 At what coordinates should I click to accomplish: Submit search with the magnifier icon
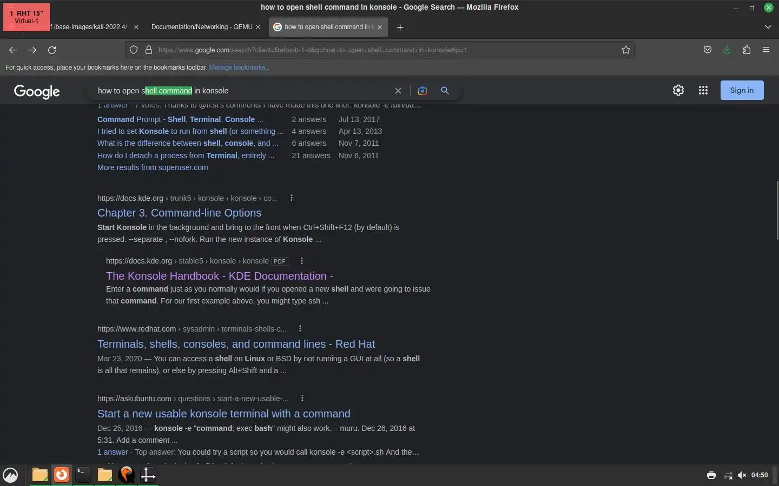point(445,91)
